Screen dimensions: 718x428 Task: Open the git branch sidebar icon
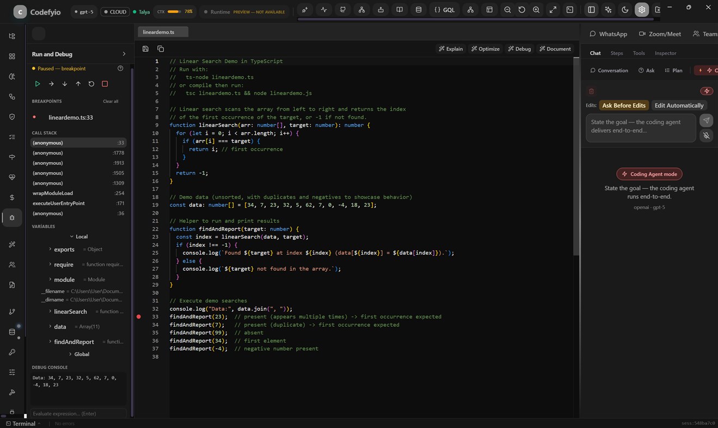[x=12, y=312]
